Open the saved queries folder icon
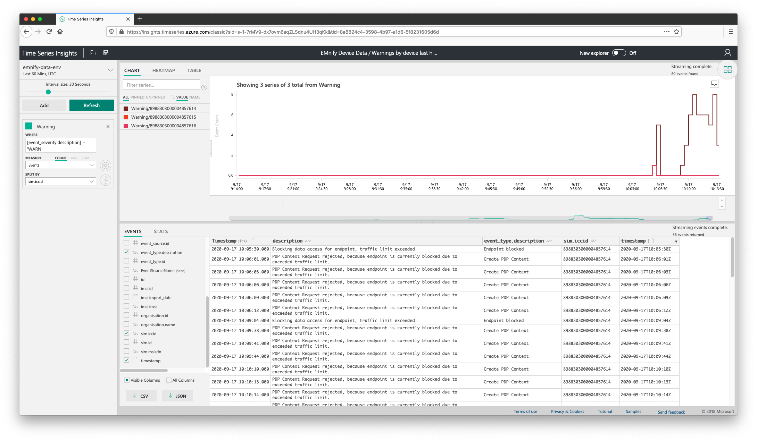757x441 pixels. pyautogui.click(x=93, y=53)
